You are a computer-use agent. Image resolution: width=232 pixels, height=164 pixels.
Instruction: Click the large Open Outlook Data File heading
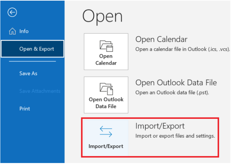pos(176,83)
